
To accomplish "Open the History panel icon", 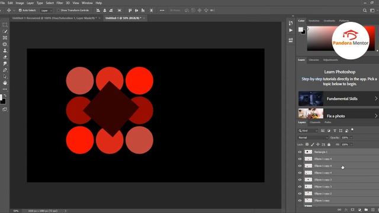I will [x=291, y=23].
